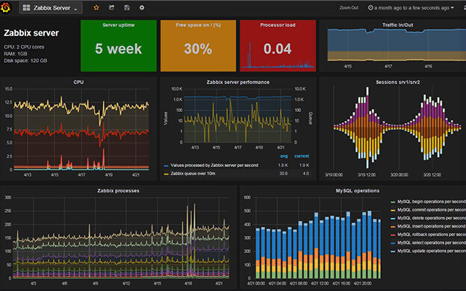This screenshot has width=466, height=291.
Task: Click orange swatch for MySQL insert operations
Action: (x=393, y=227)
